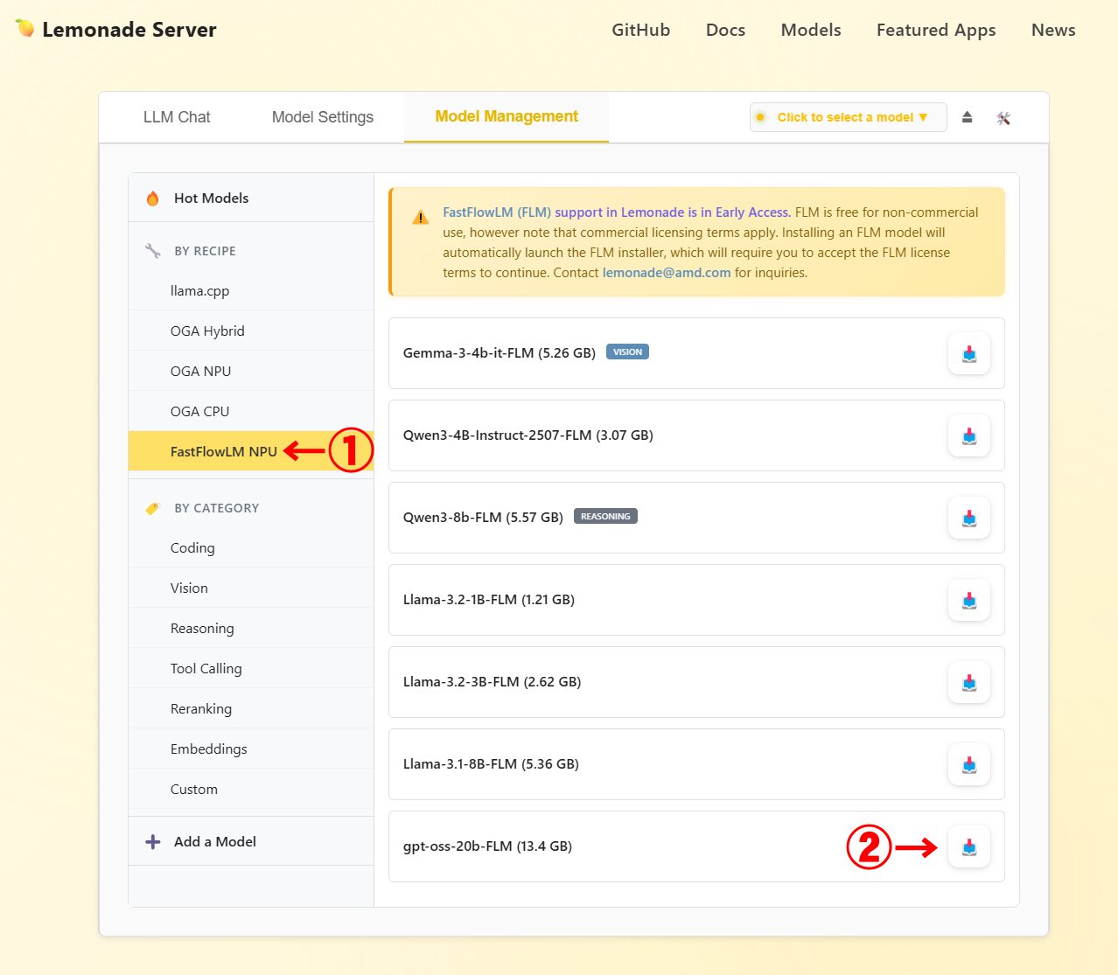The height and width of the screenshot is (975, 1118).
Task: Open the Featured Apps page
Action: pos(935,30)
